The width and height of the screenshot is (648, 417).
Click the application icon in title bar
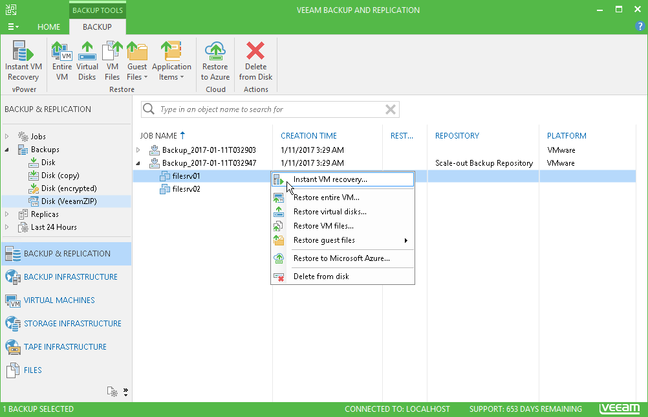11,10
